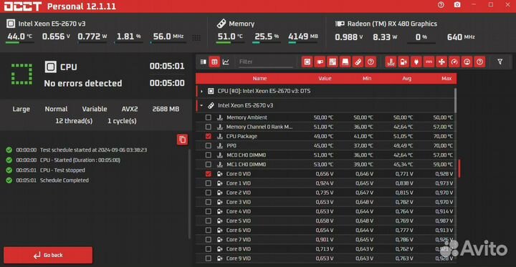Check the Memory Channel 0 Rank checkbox
The image size is (516, 267).
click(x=209, y=127)
